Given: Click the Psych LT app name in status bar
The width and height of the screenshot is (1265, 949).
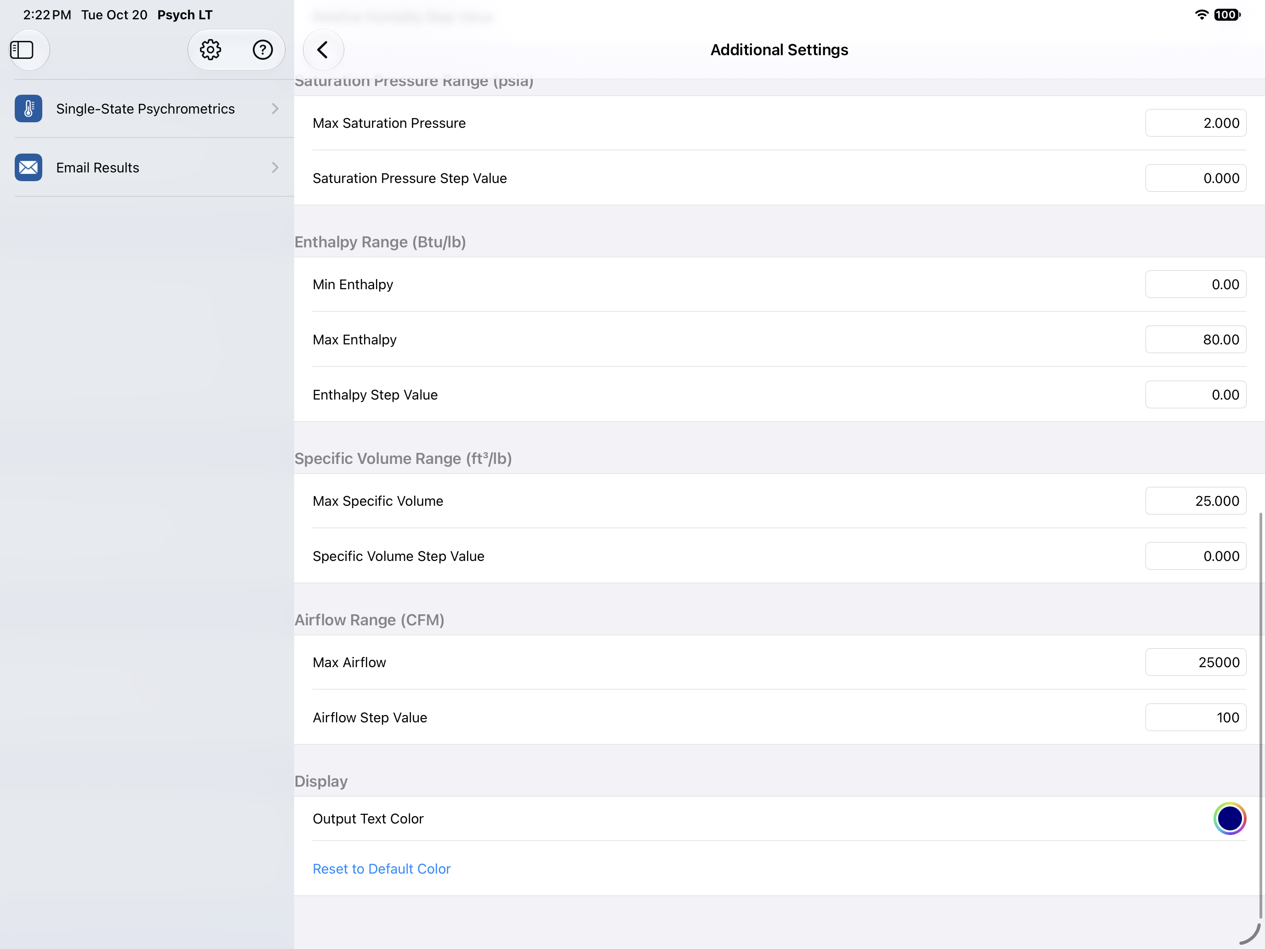Looking at the screenshot, I should [185, 15].
